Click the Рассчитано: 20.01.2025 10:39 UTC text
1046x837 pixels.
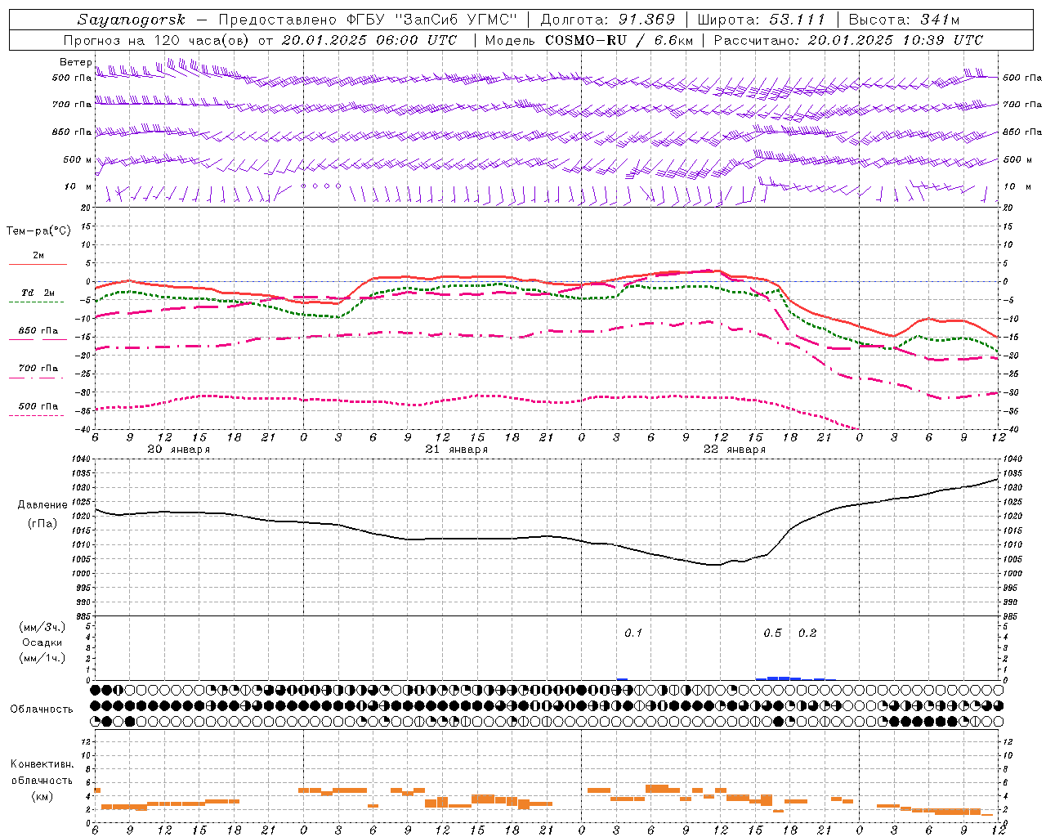[x=848, y=40]
